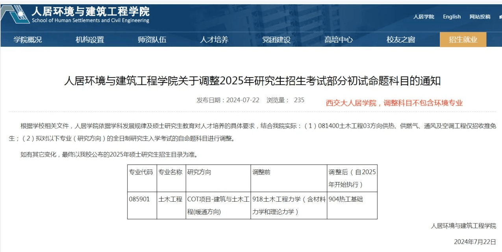
Task: Open the 人才培养 navigation menu
Action: 214,40
